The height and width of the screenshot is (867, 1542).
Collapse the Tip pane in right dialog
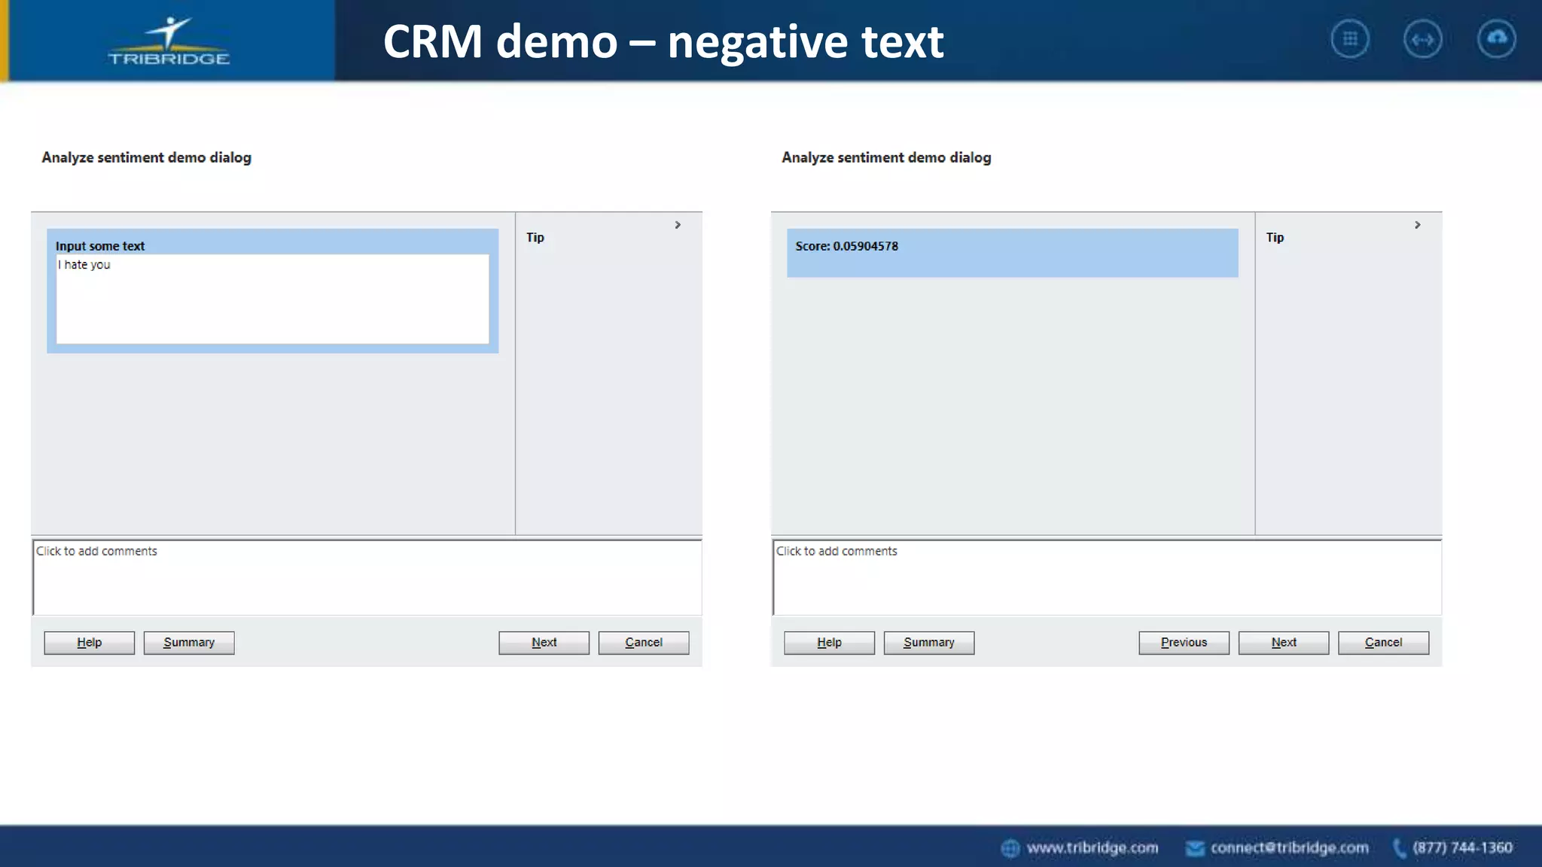[x=1418, y=225]
